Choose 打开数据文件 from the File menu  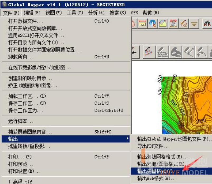pos(66,21)
